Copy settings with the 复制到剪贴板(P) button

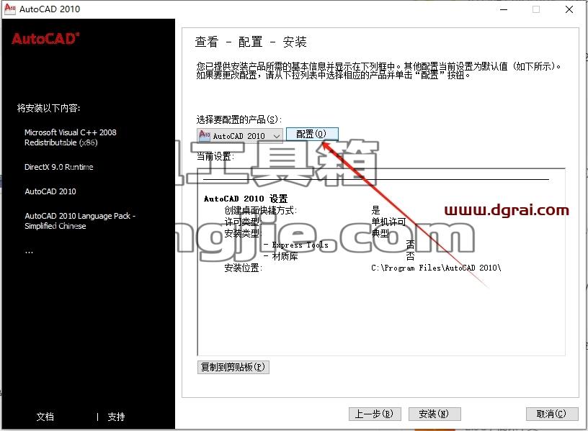(x=233, y=367)
